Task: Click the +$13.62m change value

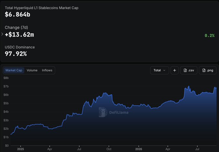Action: 19,34
